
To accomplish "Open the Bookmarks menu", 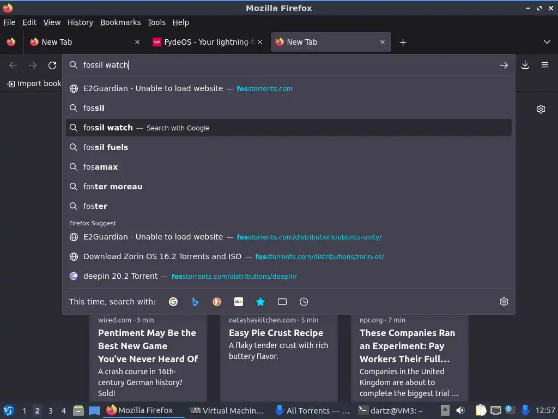I will (x=120, y=22).
